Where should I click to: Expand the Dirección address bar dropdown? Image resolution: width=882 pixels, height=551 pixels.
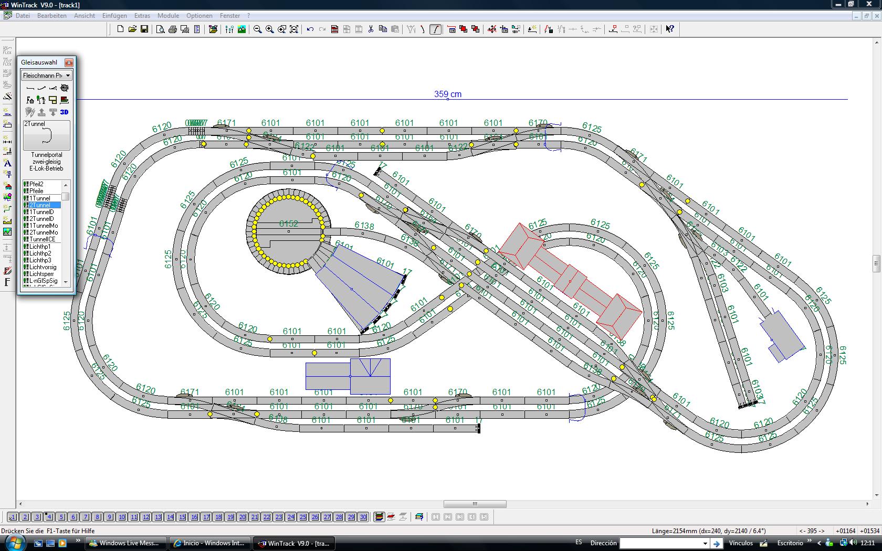(705, 544)
